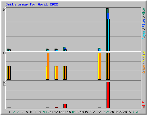Click day label '10' on x-axis
147x115 pixels.
47,112
